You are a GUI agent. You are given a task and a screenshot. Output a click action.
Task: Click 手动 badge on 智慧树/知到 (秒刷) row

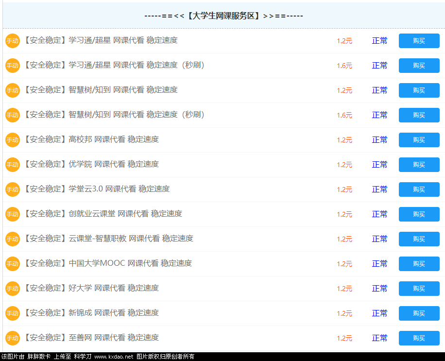tap(13, 115)
